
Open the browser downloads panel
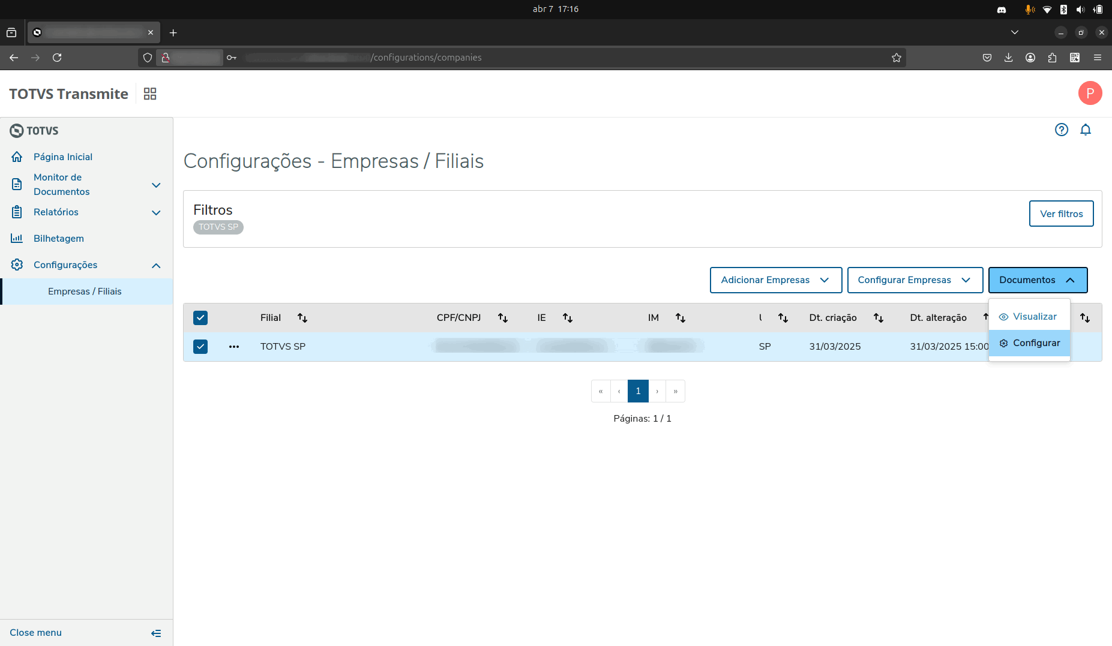[x=1009, y=58]
